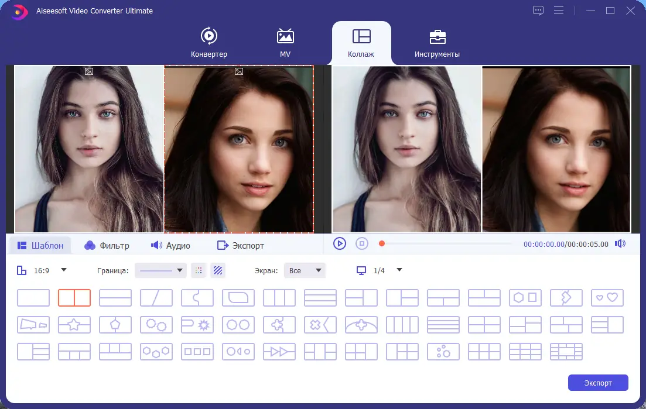This screenshot has width=646, height=409.
Task: Select the right highlighted collage cell
Action: (x=239, y=149)
